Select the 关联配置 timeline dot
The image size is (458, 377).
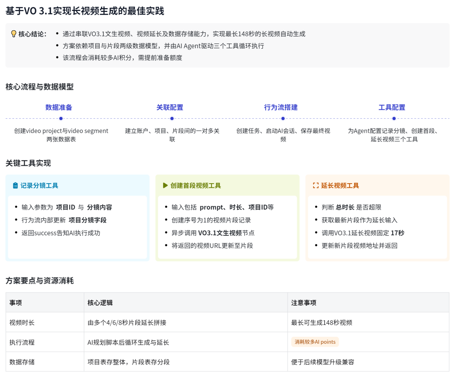[172, 118]
